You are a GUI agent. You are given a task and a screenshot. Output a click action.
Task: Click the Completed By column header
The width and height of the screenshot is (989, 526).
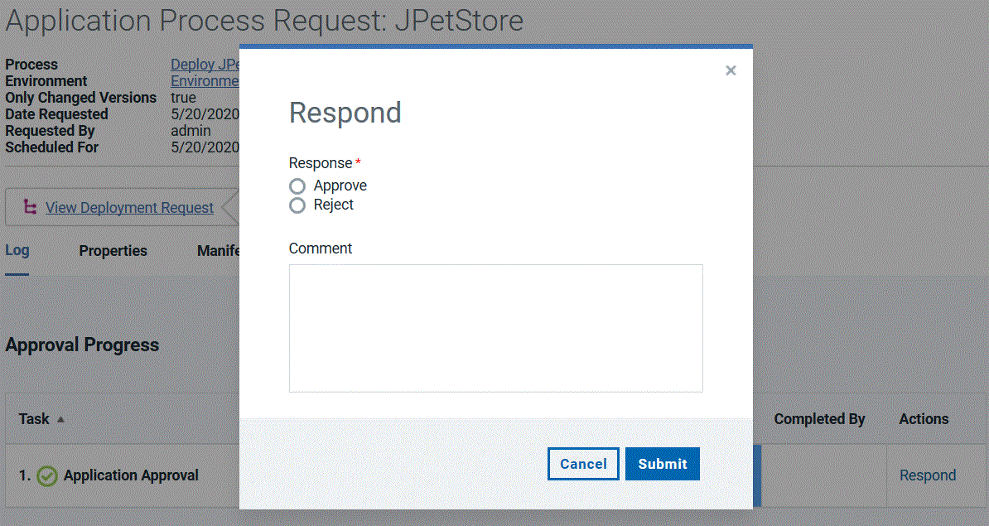(x=819, y=418)
